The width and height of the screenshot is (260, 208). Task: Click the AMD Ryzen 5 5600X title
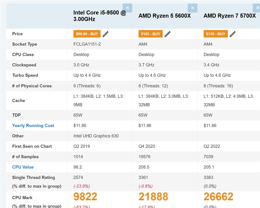[x=165, y=16]
